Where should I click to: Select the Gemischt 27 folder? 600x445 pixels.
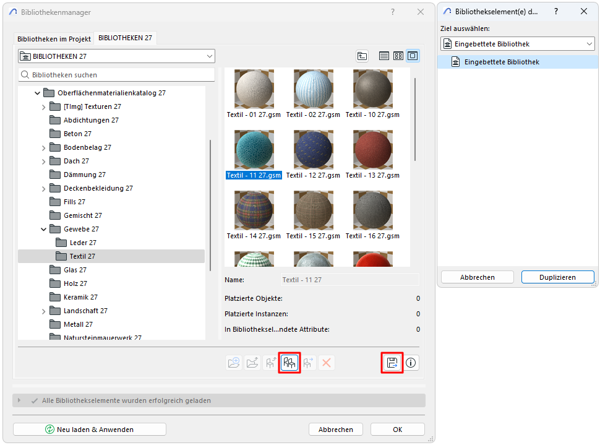point(75,215)
